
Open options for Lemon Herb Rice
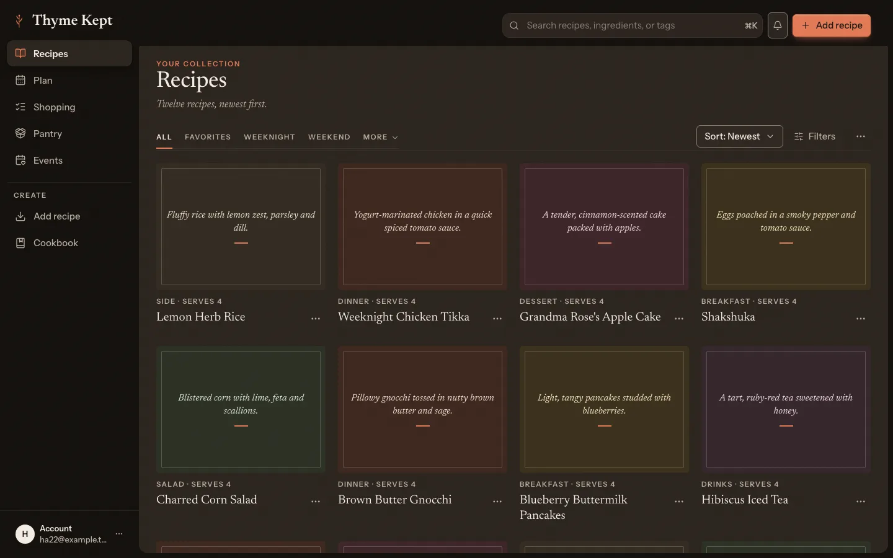316,318
